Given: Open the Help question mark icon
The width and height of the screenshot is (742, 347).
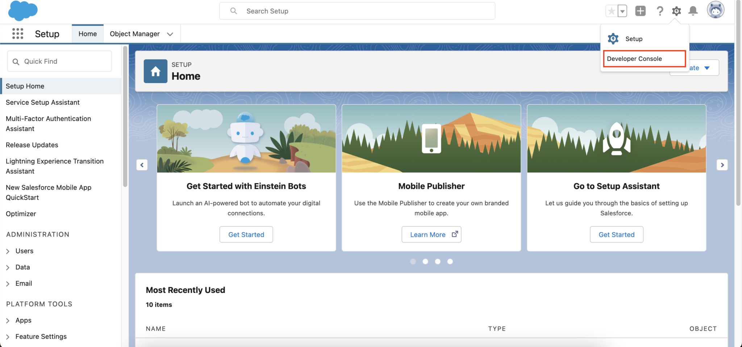Looking at the screenshot, I should (660, 11).
